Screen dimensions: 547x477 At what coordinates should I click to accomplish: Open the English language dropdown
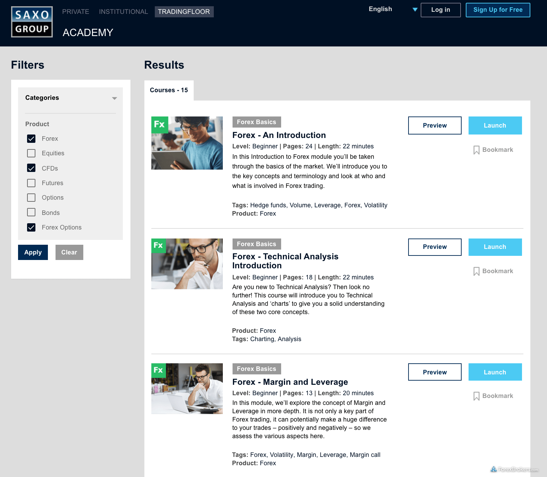click(x=393, y=9)
